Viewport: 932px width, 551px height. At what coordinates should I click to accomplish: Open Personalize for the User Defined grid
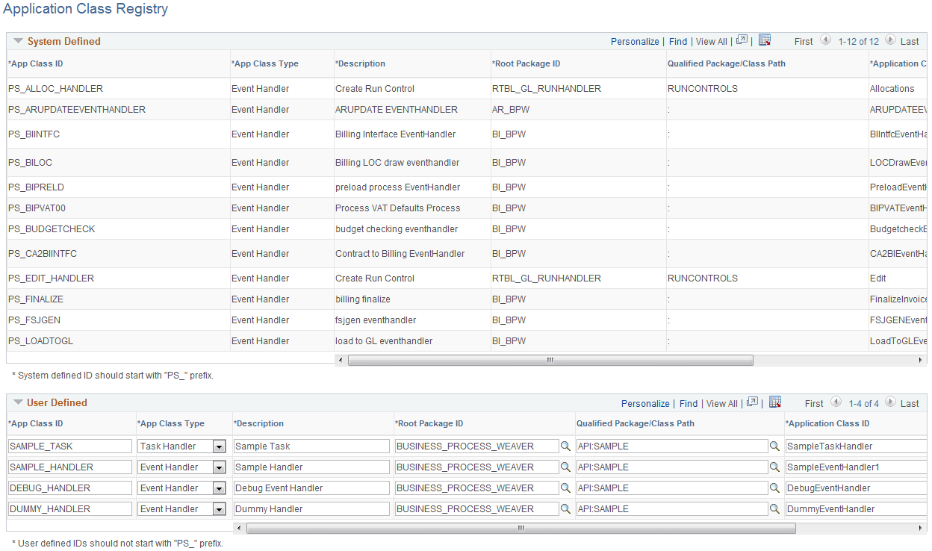(x=644, y=403)
